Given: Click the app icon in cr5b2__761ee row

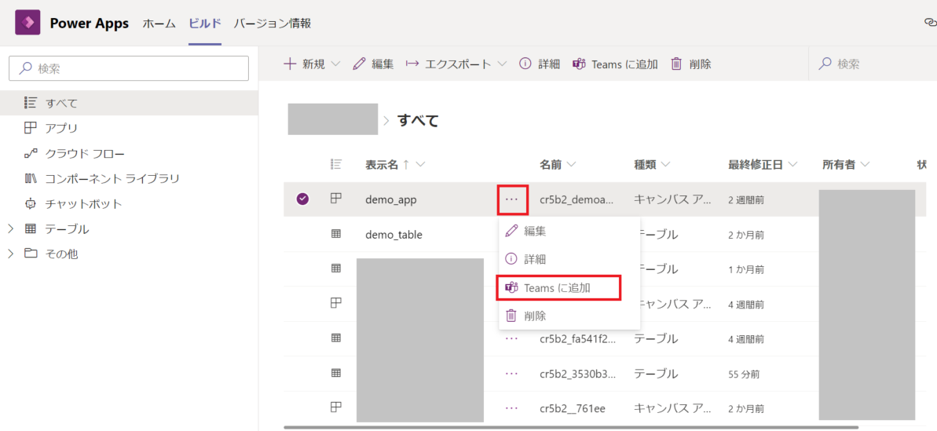Looking at the screenshot, I should pos(336,407).
